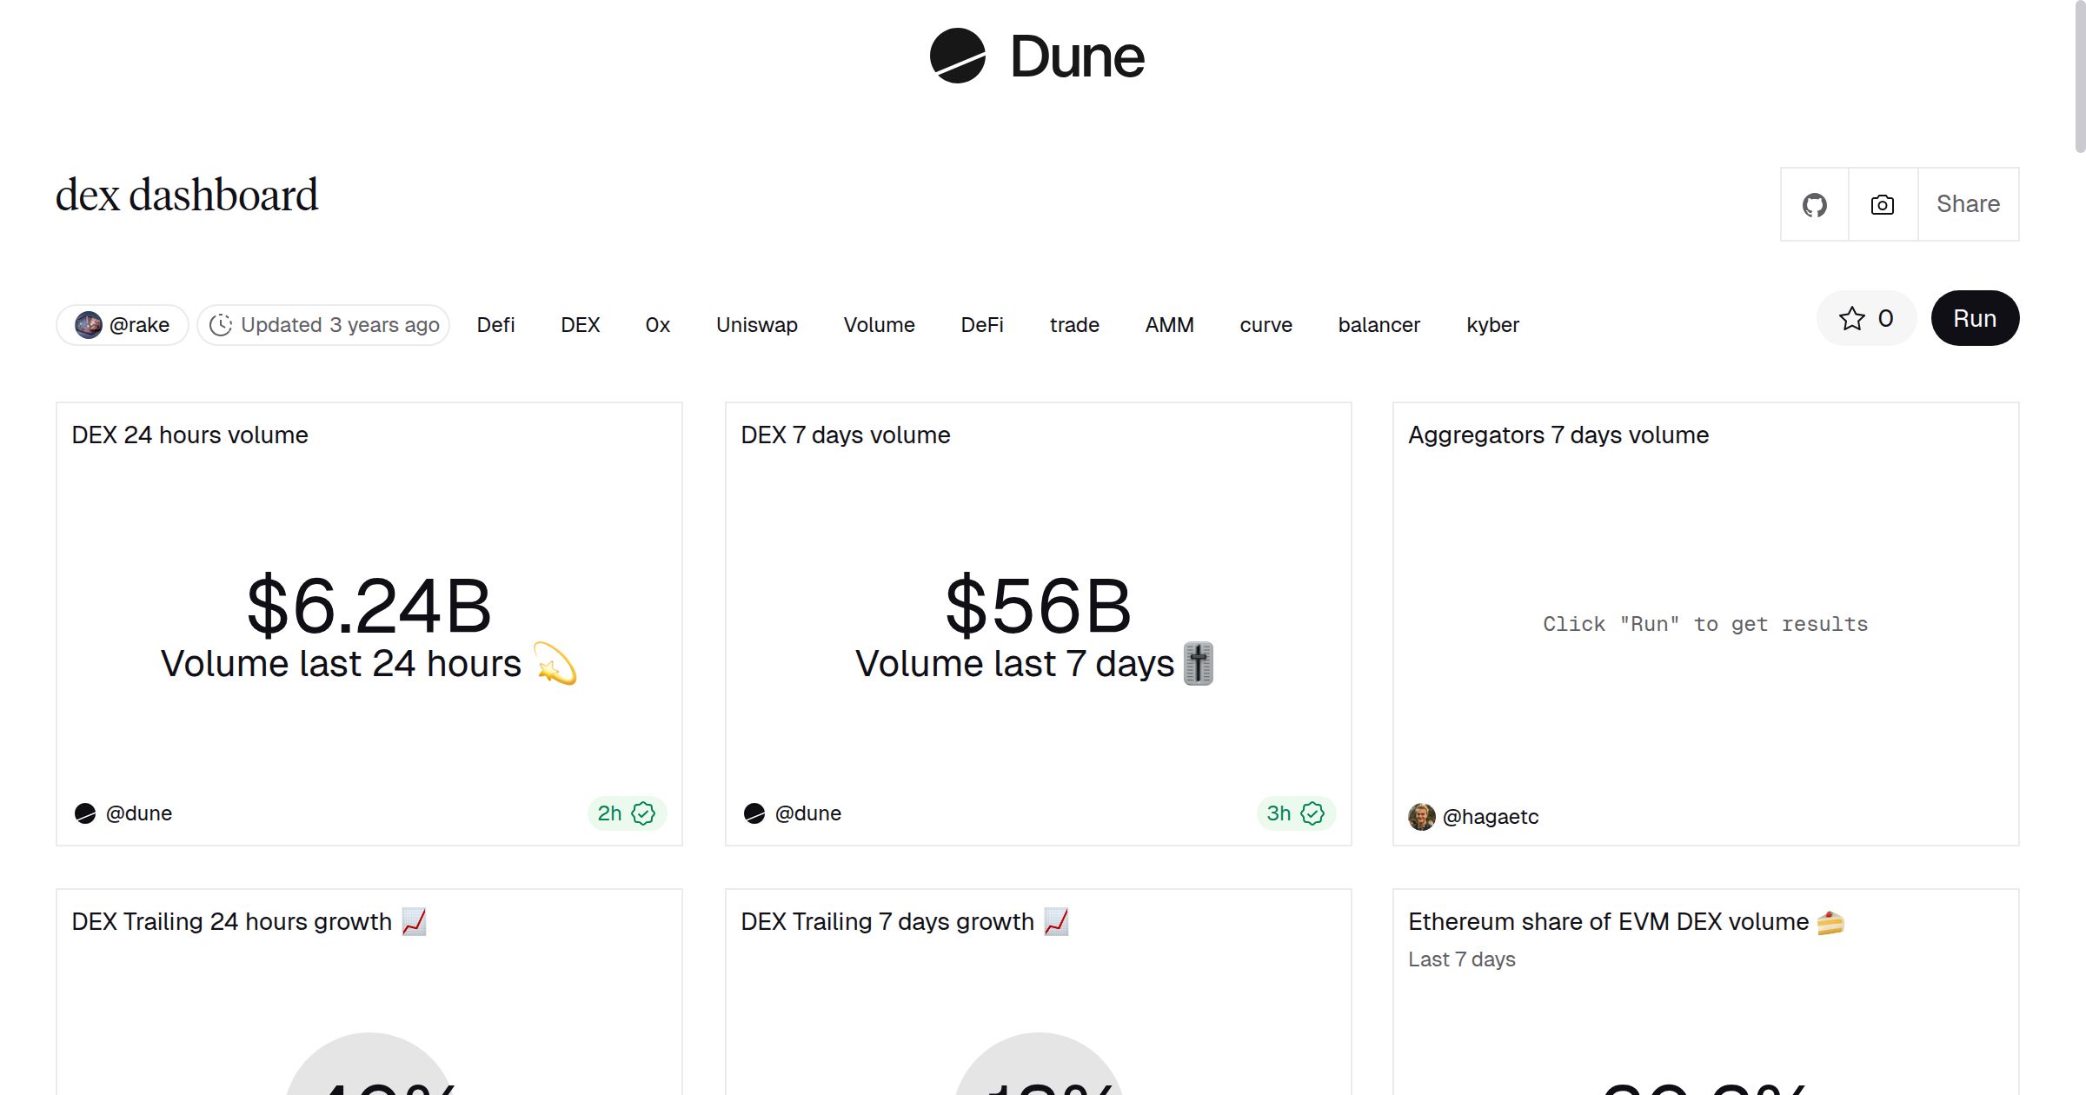The image size is (2086, 1095).
Task: Select the 'AMM' tag filter
Action: click(x=1169, y=324)
